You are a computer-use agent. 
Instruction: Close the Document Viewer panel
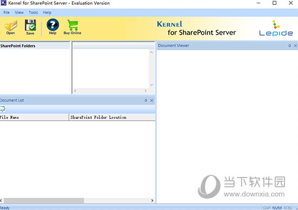point(295,45)
